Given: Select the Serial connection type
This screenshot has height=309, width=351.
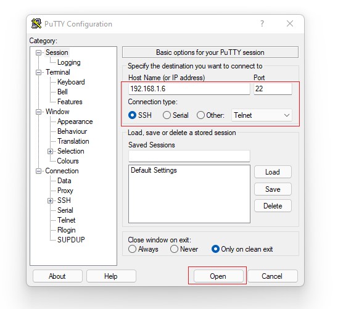Looking at the screenshot, I should click(167, 115).
